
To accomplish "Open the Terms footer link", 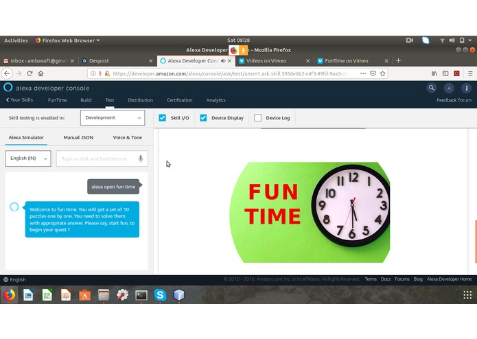I will point(371,279).
